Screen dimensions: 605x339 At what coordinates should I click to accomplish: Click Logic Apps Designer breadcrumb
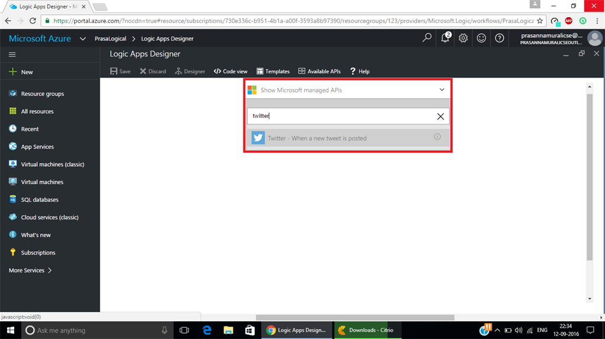coord(167,38)
